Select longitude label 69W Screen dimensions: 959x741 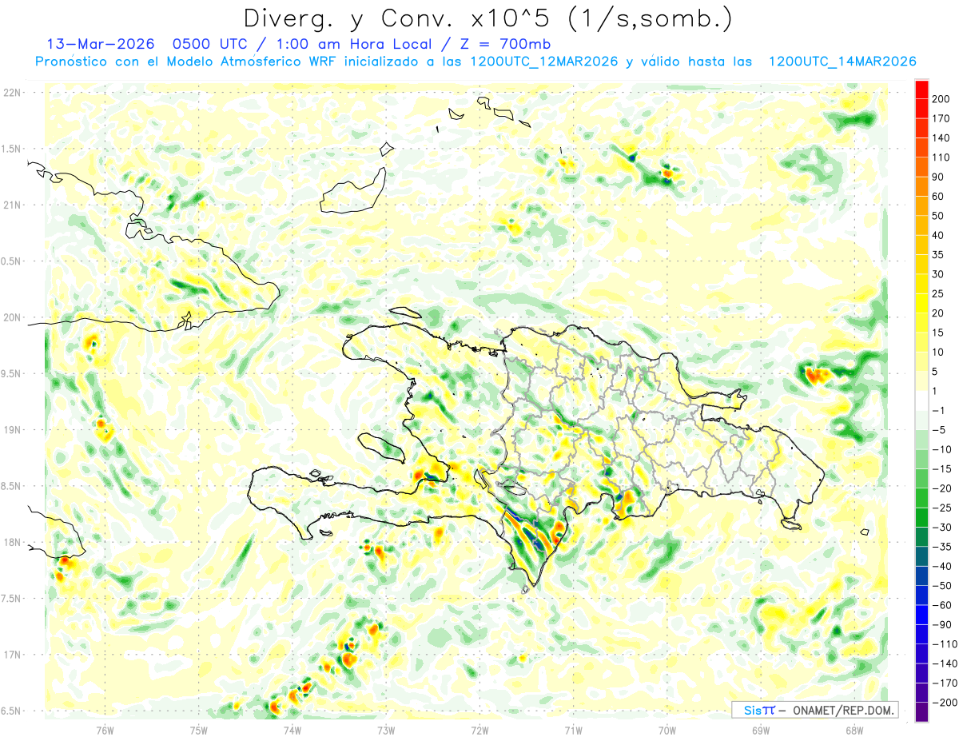[x=761, y=730]
